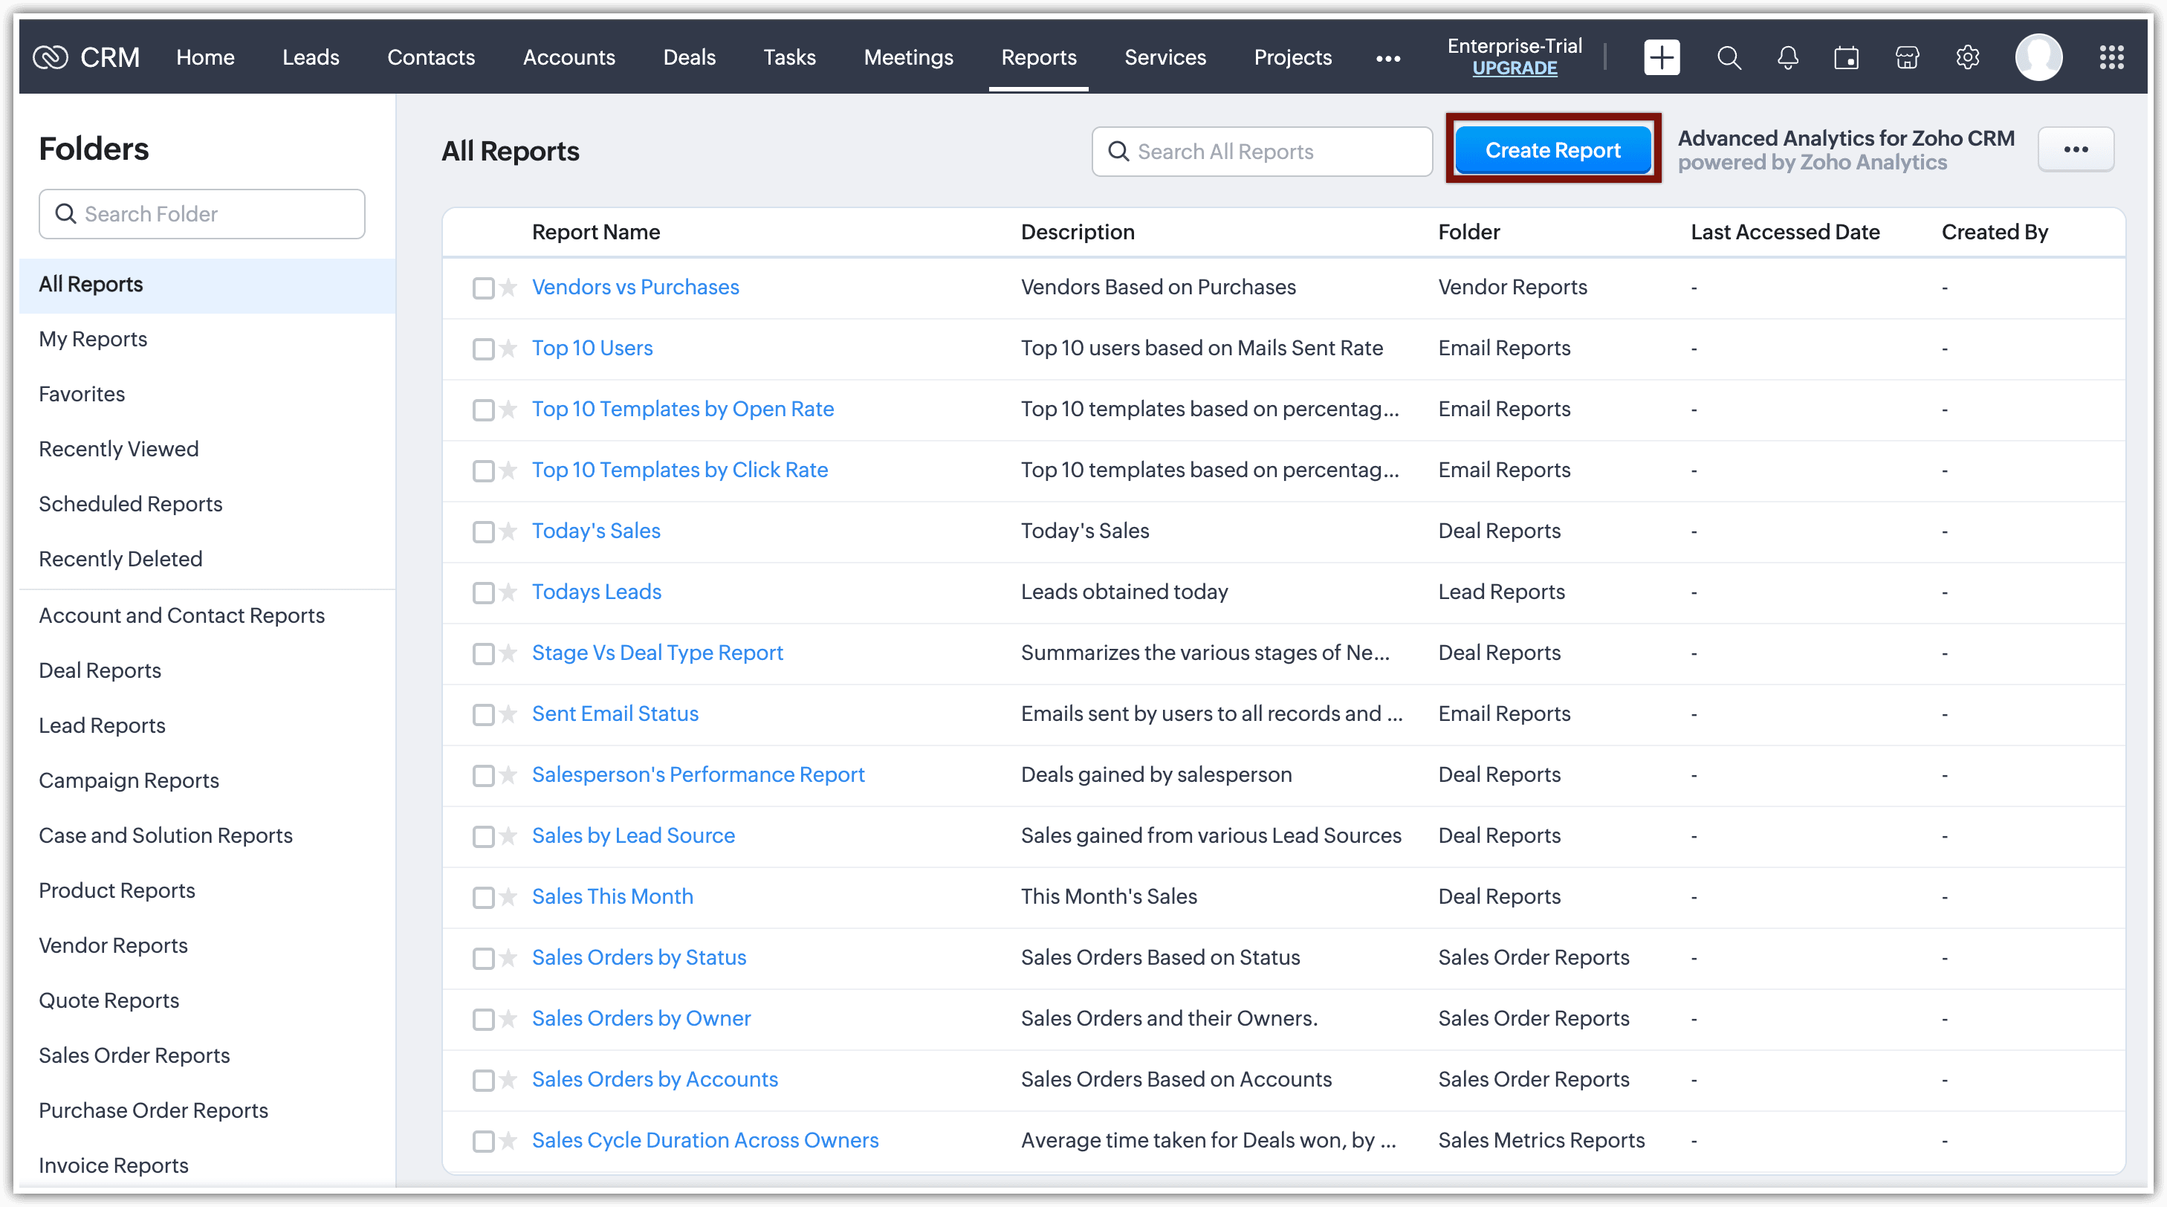Viewport: 2167px width, 1207px height.
Task: Check the Today's Sales report checkbox
Action: pos(483,531)
